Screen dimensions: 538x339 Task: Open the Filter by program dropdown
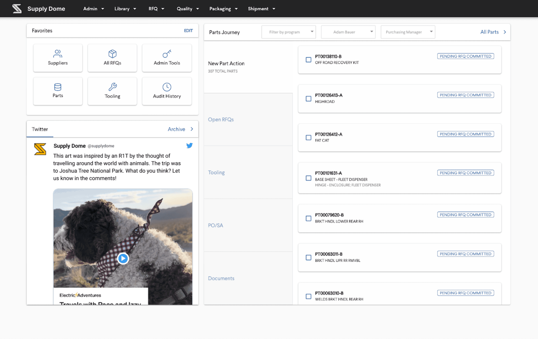(x=289, y=32)
